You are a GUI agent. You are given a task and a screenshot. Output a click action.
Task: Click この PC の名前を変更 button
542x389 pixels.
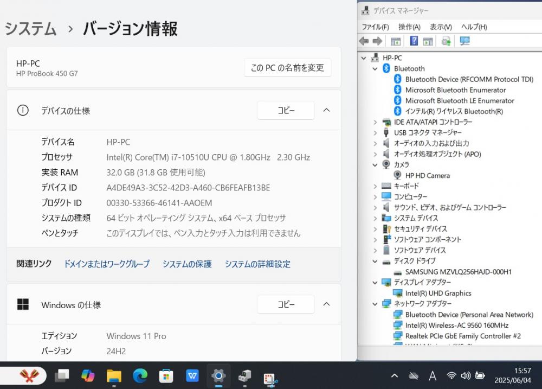[287, 68]
